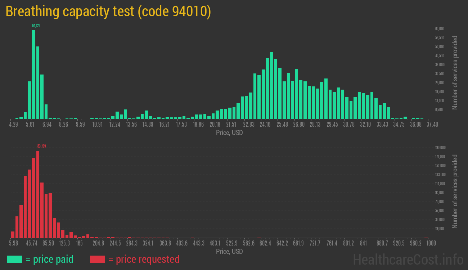Image resolution: width=468 pixels, height=270 pixels.
Task: Click the red price requested legend swatch
Action: pyautogui.click(x=97, y=259)
